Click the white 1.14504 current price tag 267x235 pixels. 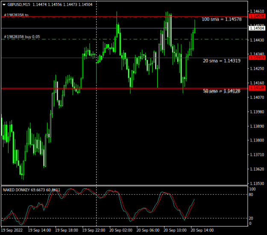click(x=257, y=28)
